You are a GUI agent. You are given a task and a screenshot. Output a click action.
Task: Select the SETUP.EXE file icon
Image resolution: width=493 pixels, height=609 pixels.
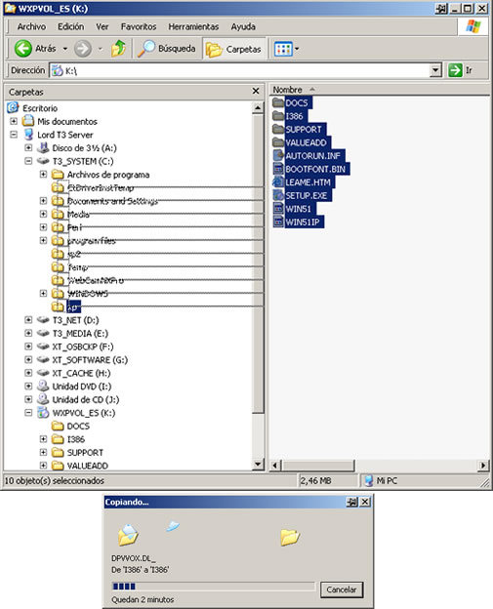coord(278,195)
